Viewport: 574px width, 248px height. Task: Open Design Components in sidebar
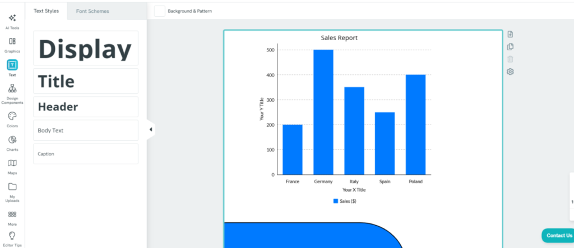(12, 93)
